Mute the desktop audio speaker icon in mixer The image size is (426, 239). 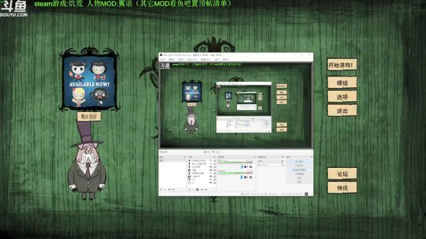(x=245, y=177)
